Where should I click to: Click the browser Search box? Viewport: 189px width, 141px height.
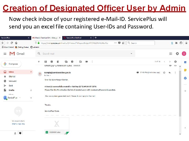pyautogui.click(x=141, y=43)
